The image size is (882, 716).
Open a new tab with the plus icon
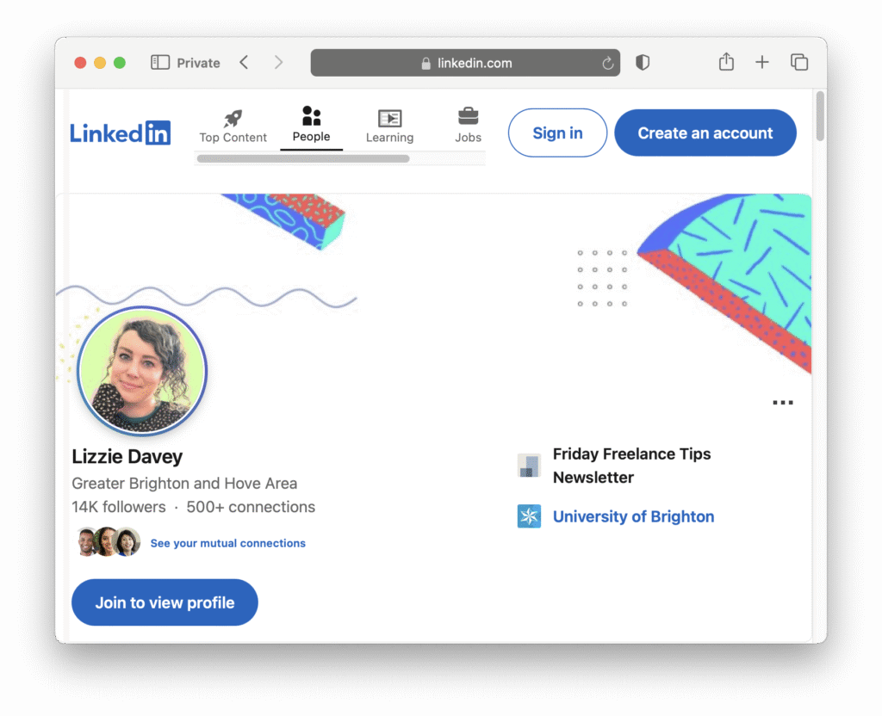point(762,62)
